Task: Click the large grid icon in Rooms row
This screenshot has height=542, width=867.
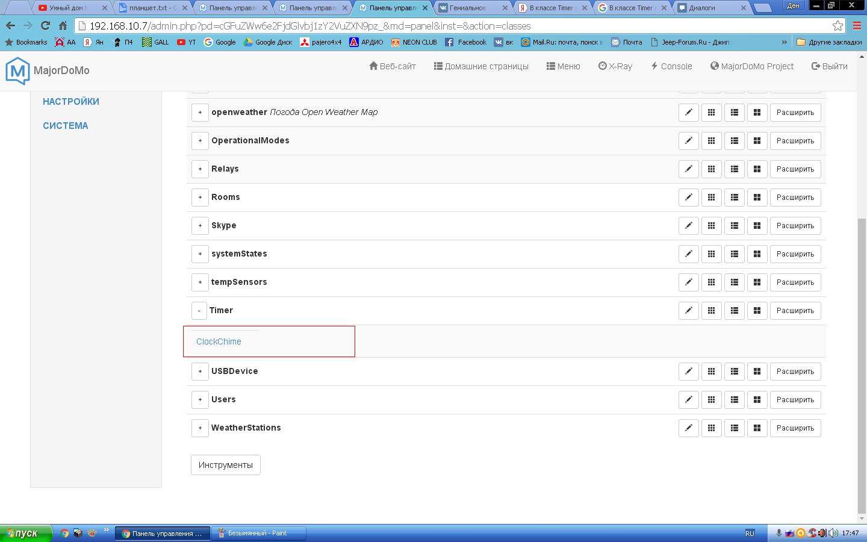Action: [x=757, y=198]
